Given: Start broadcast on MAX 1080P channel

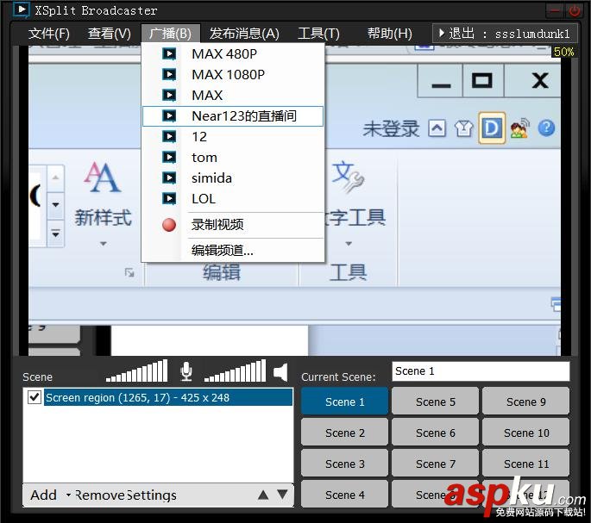Looking at the screenshot, I should coord(233,75).
